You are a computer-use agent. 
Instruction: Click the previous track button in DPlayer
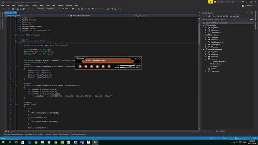point(98,66)
